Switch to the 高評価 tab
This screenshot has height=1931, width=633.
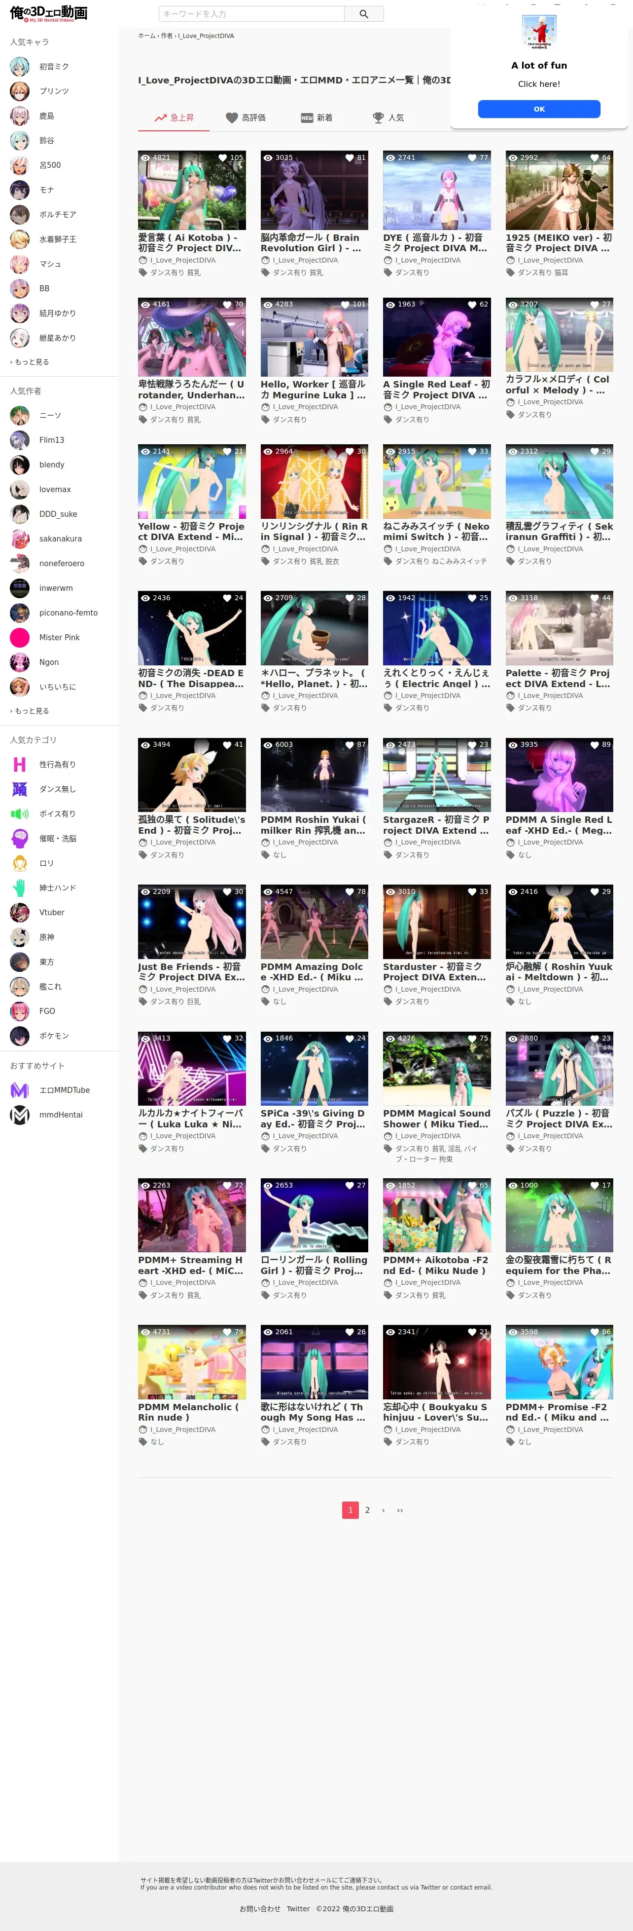click(x=246, y=117)
